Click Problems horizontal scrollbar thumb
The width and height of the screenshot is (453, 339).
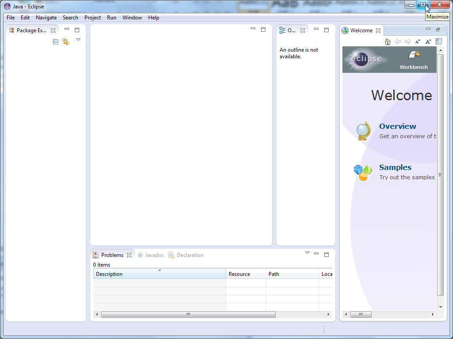188,314
